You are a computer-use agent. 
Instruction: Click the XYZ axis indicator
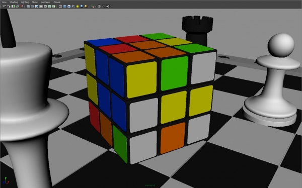(6, 180)
